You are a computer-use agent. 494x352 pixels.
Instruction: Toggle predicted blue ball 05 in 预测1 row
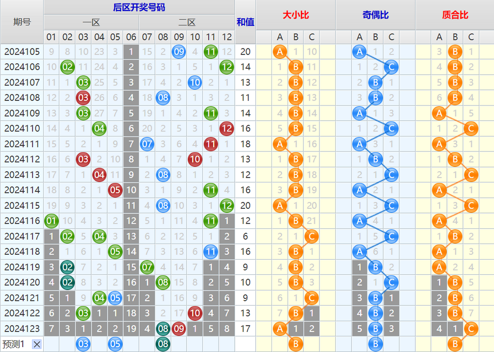pyautogui.click(x=115, y=344)
